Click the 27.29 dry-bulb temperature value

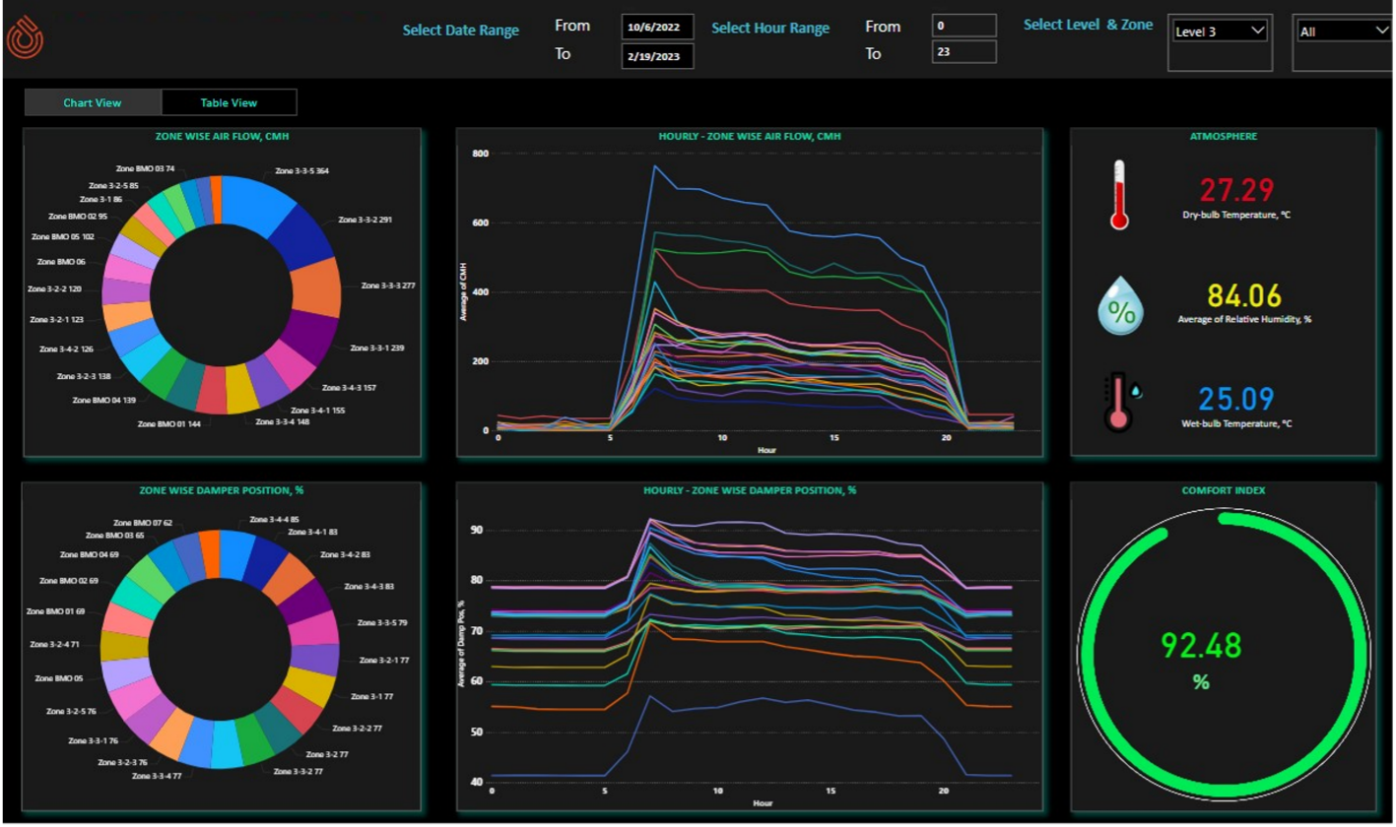(1235, 190)
